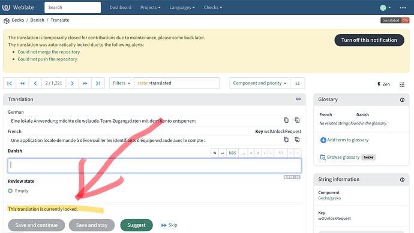Click Turn off this notification button

click(369, 40)
